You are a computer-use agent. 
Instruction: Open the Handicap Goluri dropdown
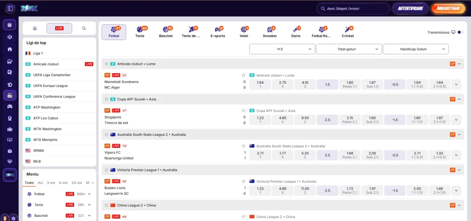tap(415, 49)
